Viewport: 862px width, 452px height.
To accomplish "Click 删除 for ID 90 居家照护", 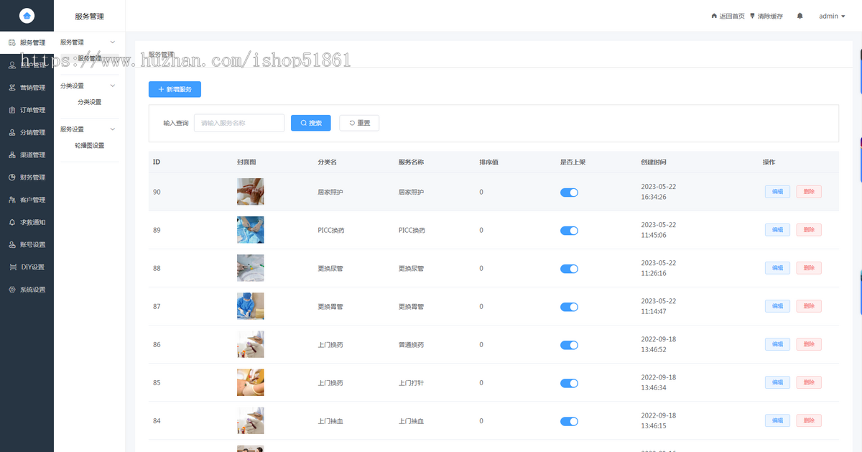I will (x=809, y=192).
